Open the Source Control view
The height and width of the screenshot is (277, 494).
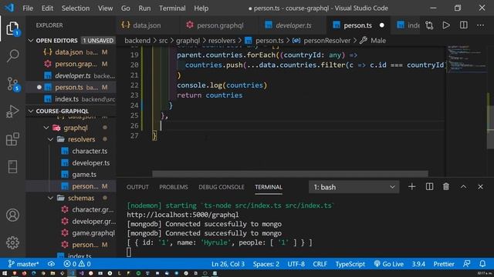point(12,84)
